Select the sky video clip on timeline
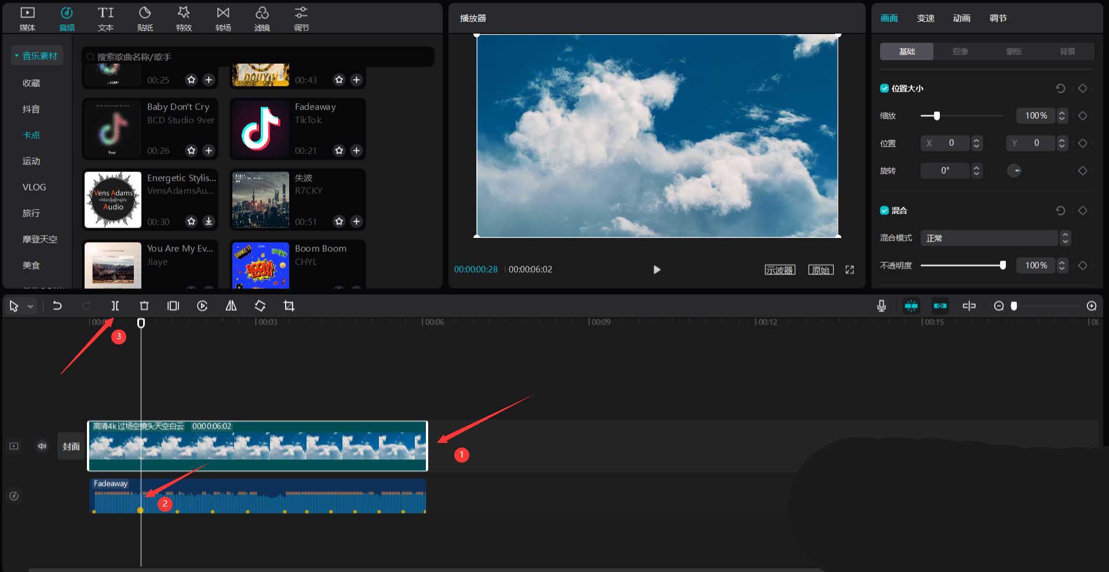The height and width of the screenshot is (572, 1109). [257, 446]
